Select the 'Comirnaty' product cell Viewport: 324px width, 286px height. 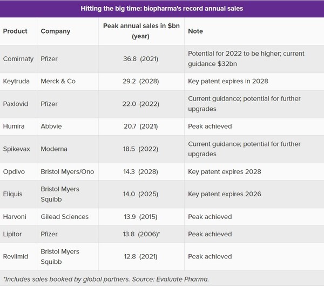pos(18,59)
